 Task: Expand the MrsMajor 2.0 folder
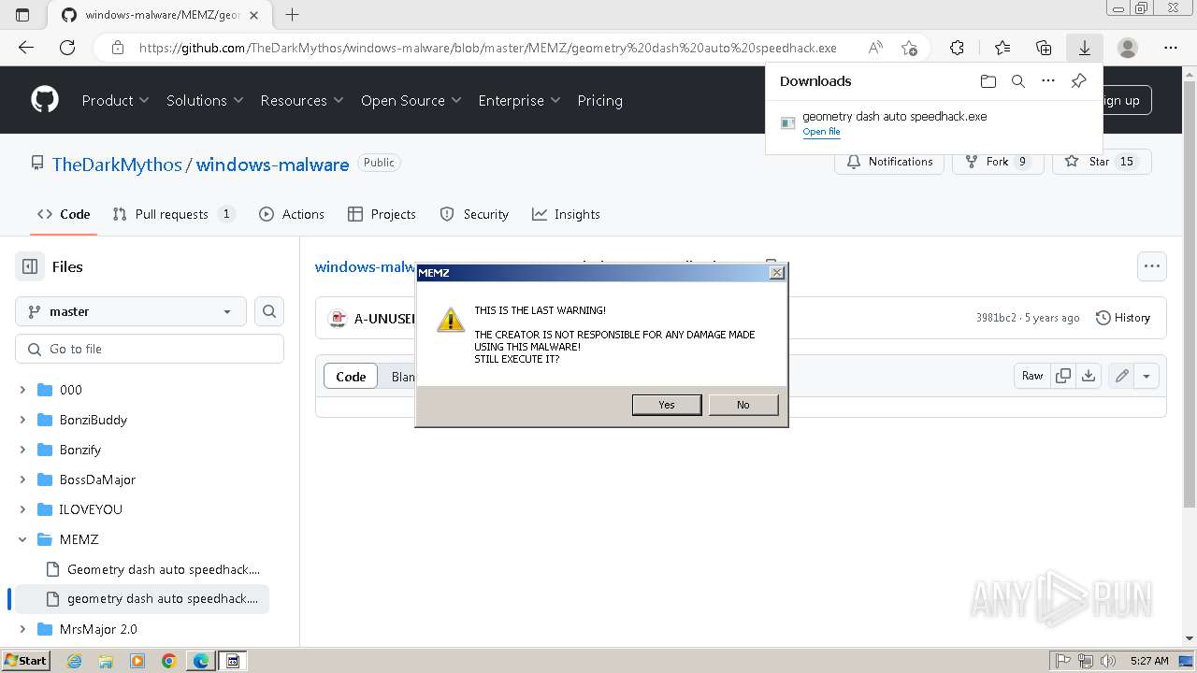click(x=23, y=629)
